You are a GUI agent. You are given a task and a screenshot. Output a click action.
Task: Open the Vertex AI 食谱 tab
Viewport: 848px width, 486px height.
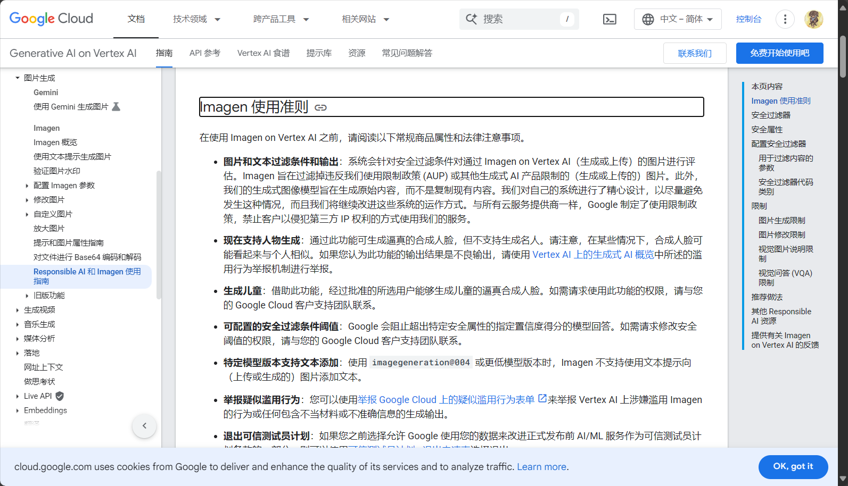[264, 53]
